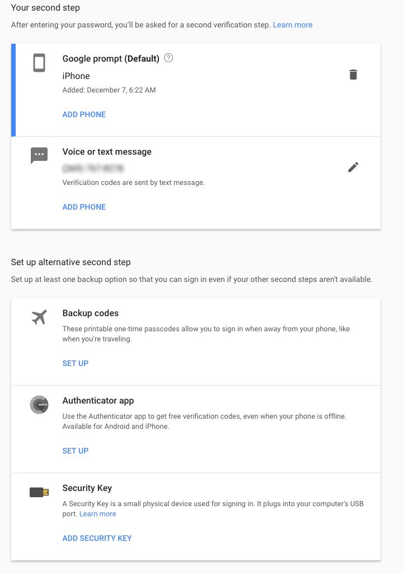404x574 pixels.
Task: Click the USB Security Key icon
Action: 39,492
